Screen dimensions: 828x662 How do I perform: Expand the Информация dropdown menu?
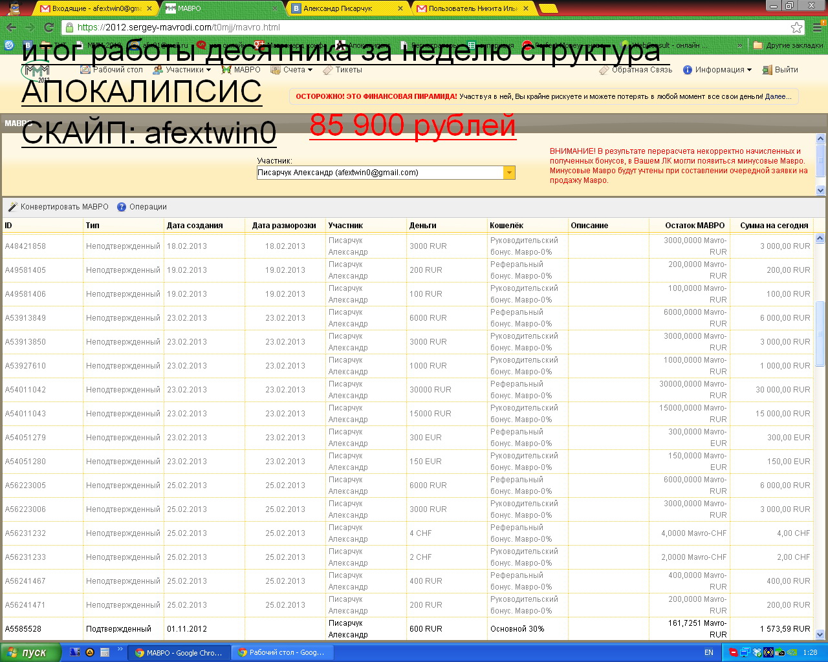(717, 70)
